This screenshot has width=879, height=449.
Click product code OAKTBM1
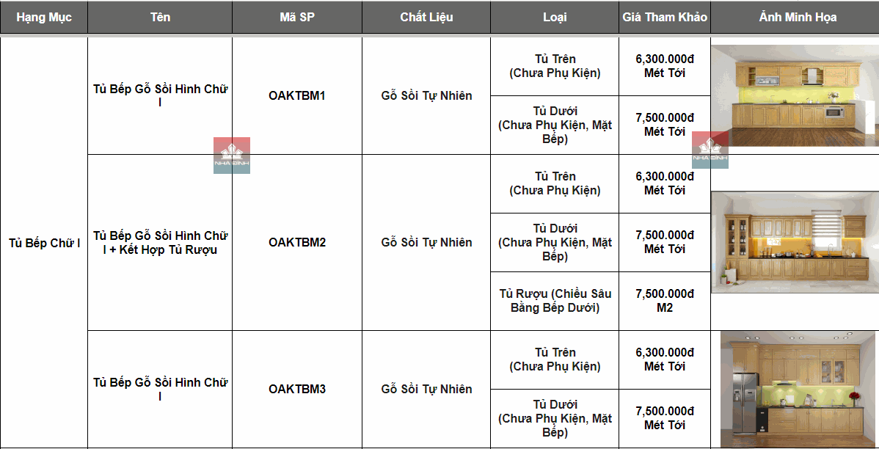tap(297, 95)
